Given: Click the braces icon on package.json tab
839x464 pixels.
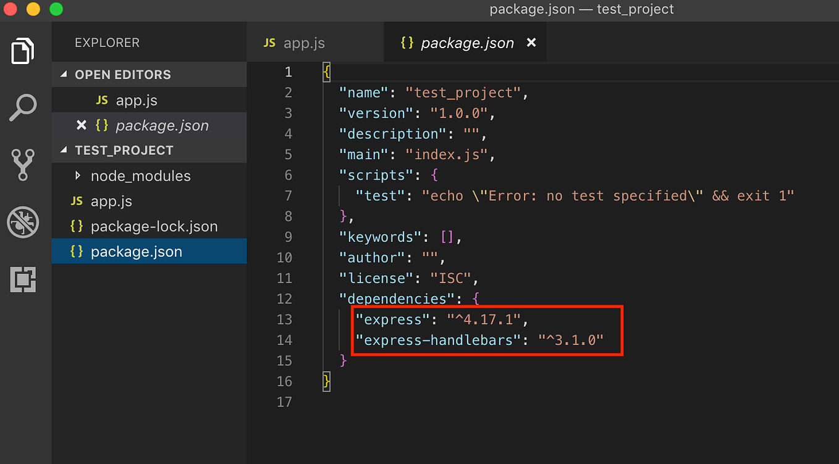Looking at the screenshot, I should coord(407,43).
